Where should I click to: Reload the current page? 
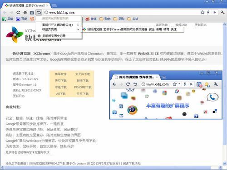(18, 12)
